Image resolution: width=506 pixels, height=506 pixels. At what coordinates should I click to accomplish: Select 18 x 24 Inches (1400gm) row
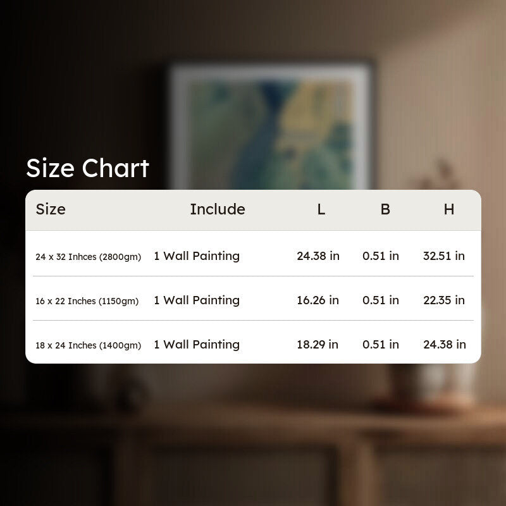253,342
